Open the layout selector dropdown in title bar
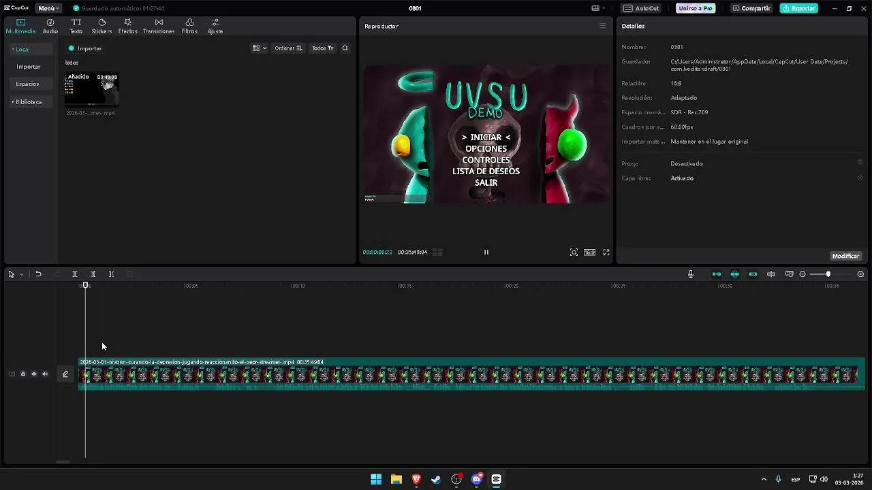The width and height of the screenshot is (872, 490). click(x=598, y=8)
